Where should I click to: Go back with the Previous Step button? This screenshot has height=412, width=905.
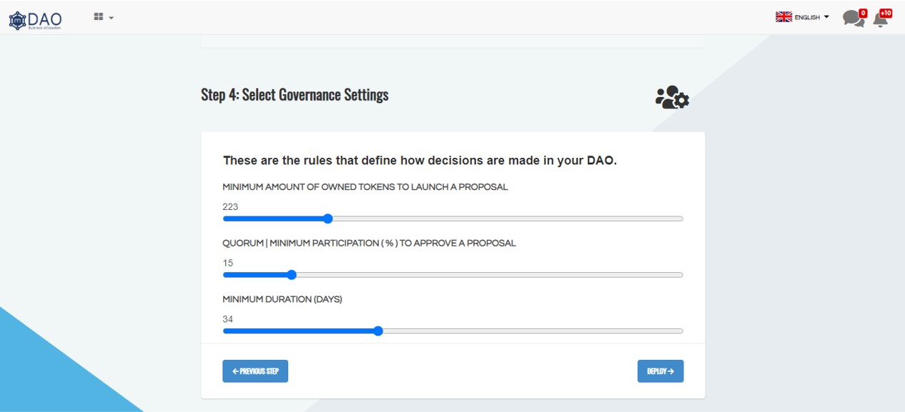pyautogui.click(x=255, y=371)
